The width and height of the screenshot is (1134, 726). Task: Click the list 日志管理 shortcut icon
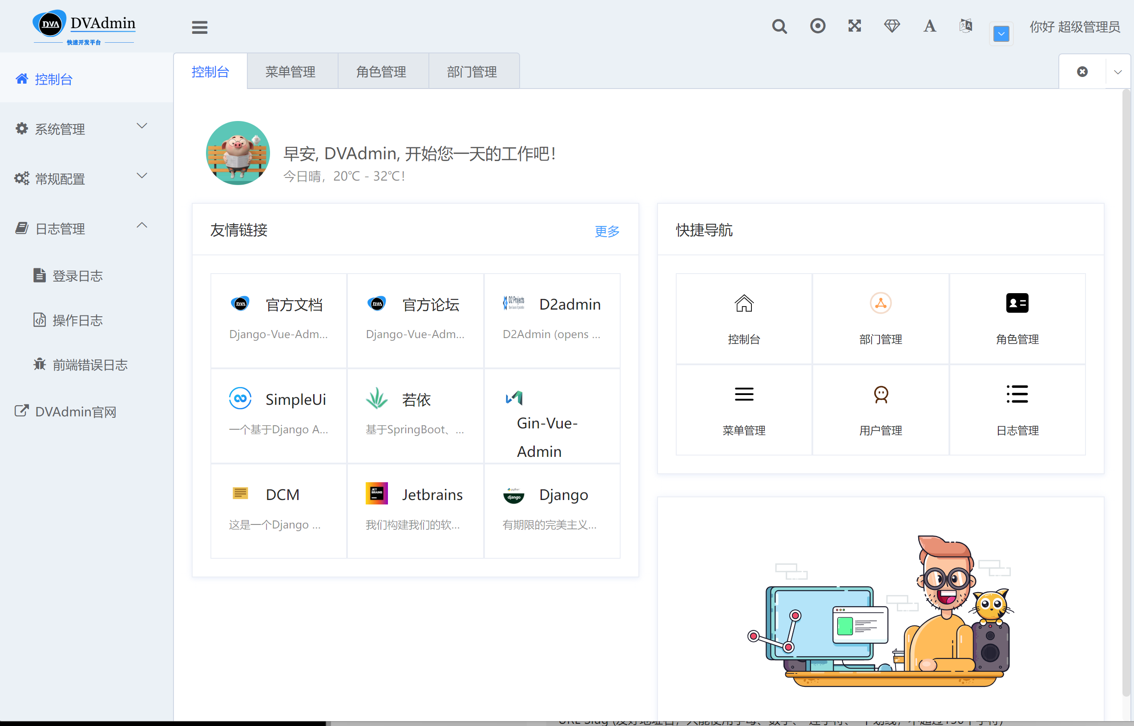point(1017,394)
